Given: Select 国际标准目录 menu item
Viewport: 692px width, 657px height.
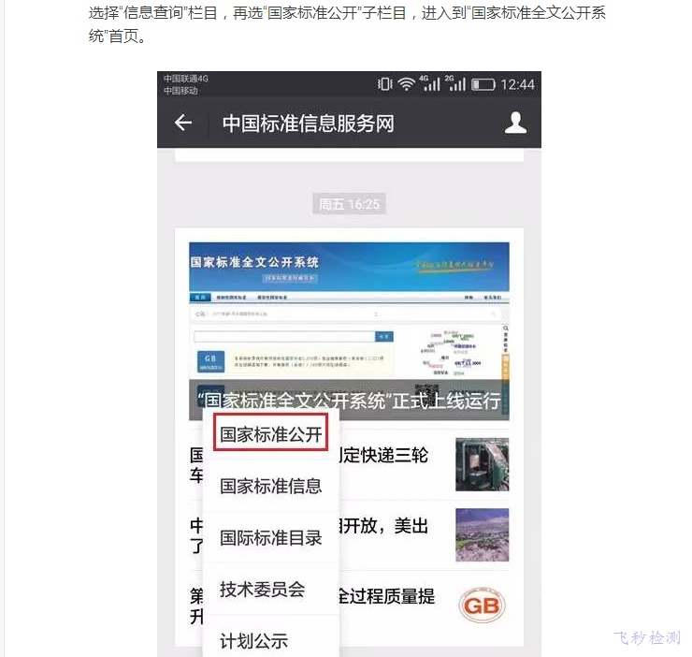Looking at the screenshot, I should point(270,538).
